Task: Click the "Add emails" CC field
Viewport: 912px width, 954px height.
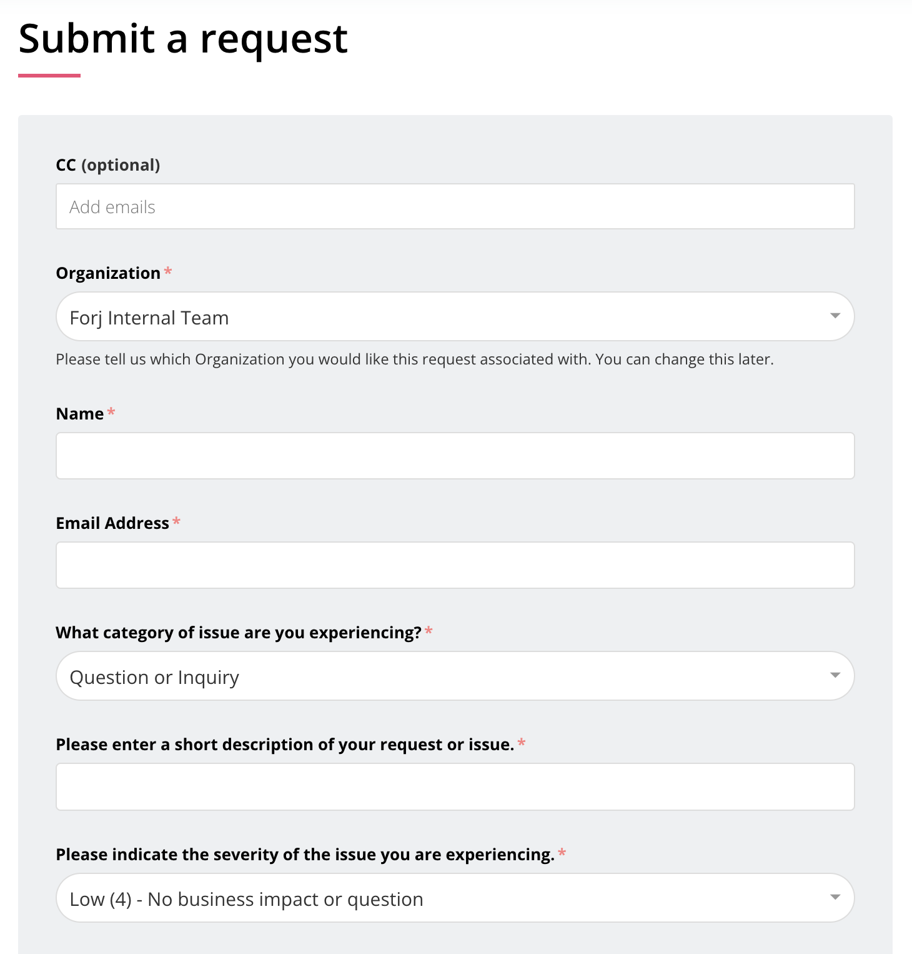Action: point(455,207)
